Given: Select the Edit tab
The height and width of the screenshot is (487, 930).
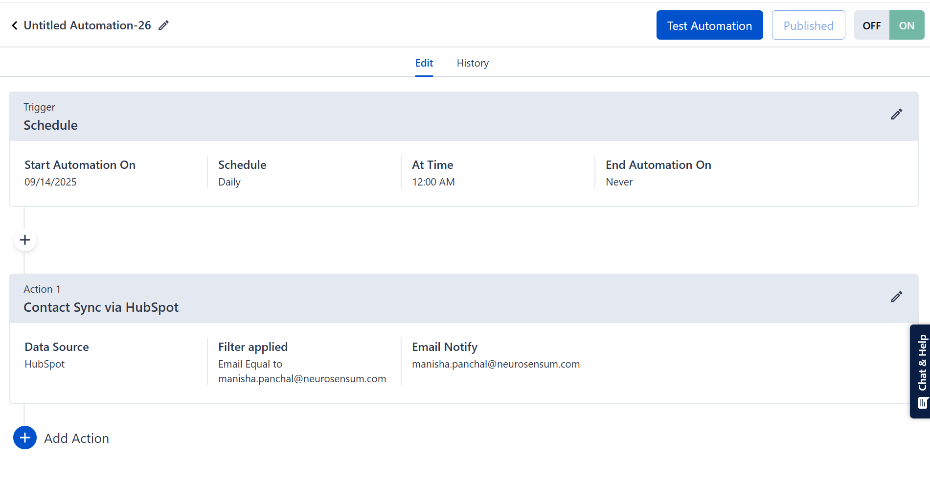Looking at the screenshot, I should tap(424, 63).
